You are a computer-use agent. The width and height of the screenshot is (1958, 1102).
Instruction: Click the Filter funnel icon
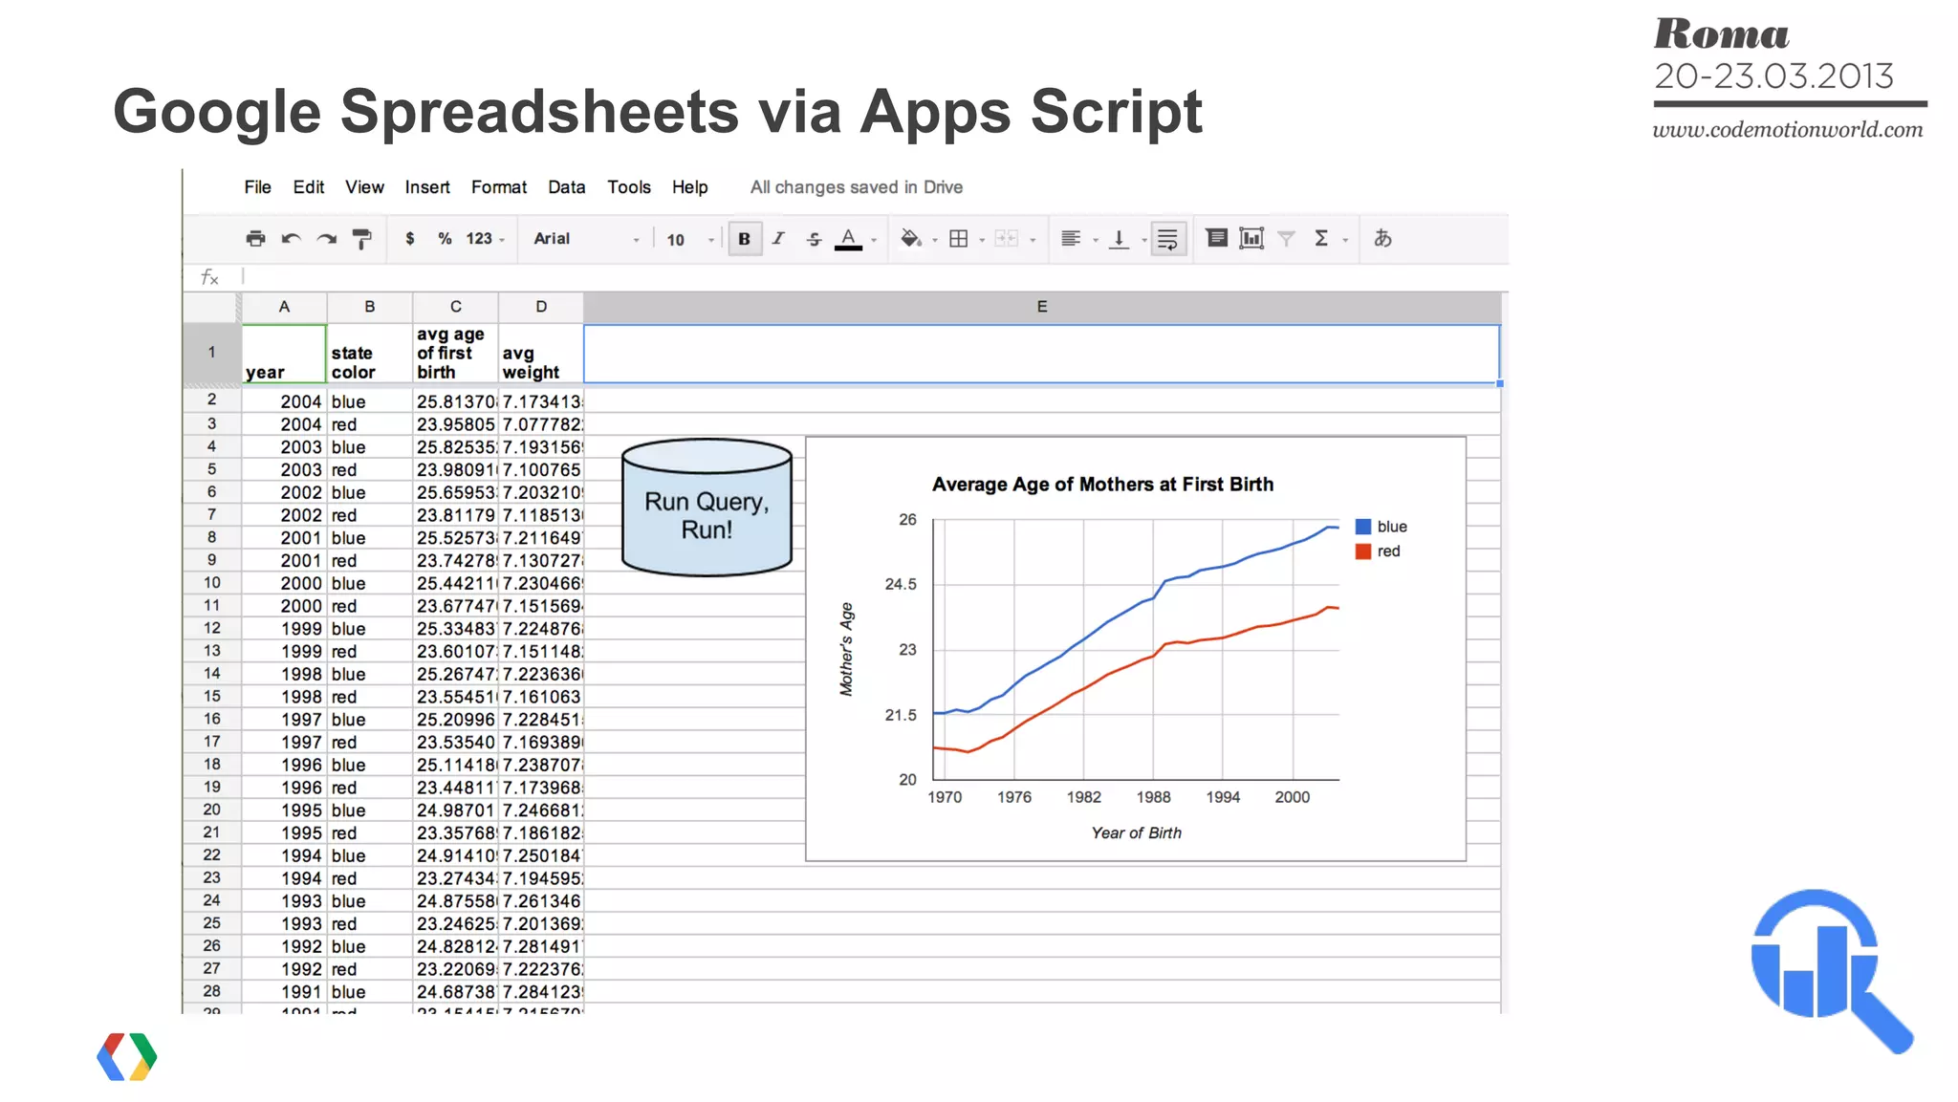tap(1287, 239)
